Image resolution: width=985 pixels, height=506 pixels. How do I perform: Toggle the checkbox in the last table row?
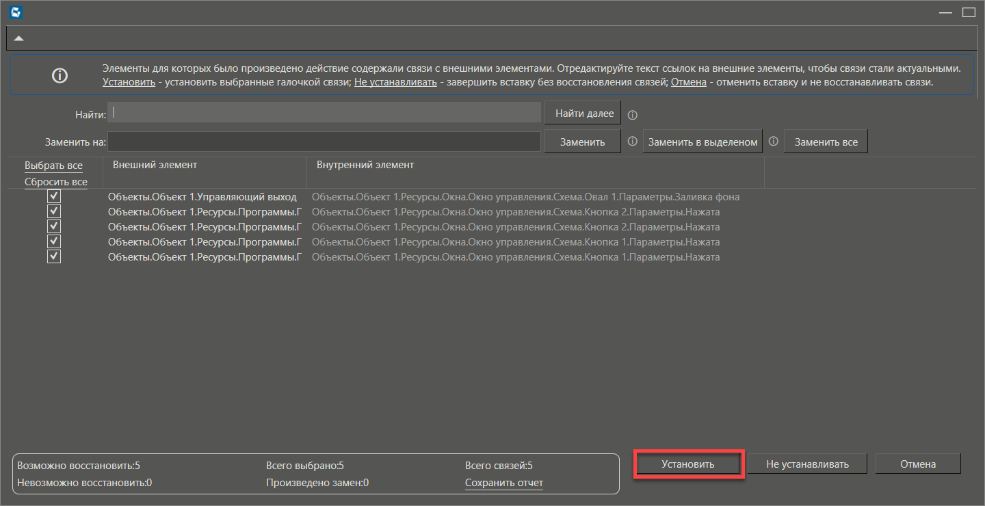click(x=54, y=257)
